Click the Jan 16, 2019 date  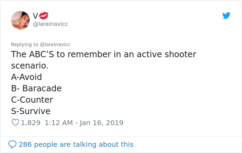click(x=101, y=123)
